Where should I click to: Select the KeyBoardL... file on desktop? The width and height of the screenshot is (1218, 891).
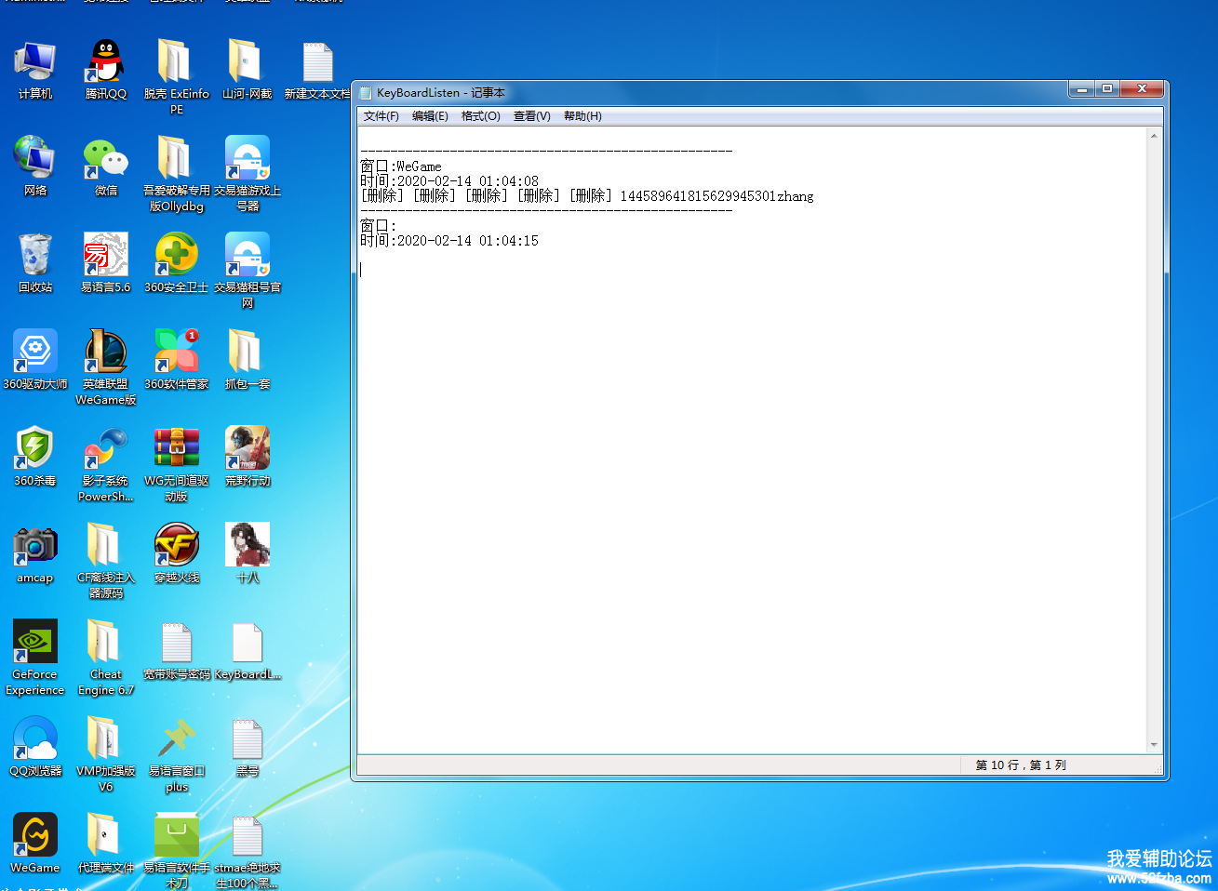[x=247, y=644]
